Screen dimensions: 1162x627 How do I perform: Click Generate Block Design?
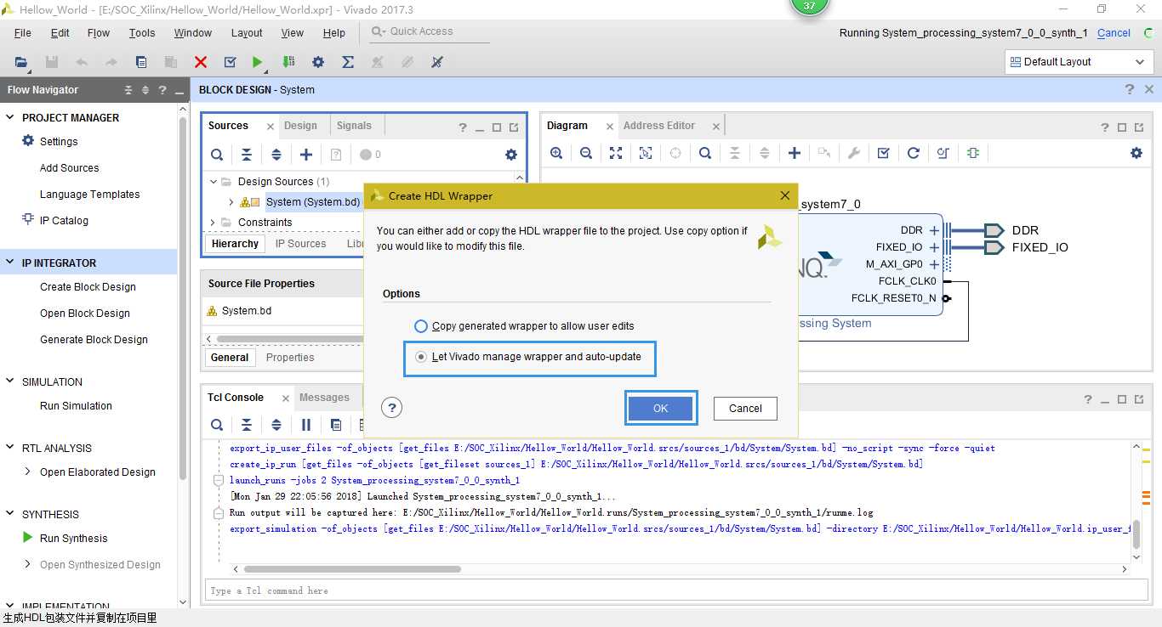point(94,340)
